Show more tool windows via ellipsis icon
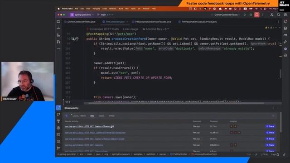Viewport: 290px width, 163px height. click(x=58, y=48)
